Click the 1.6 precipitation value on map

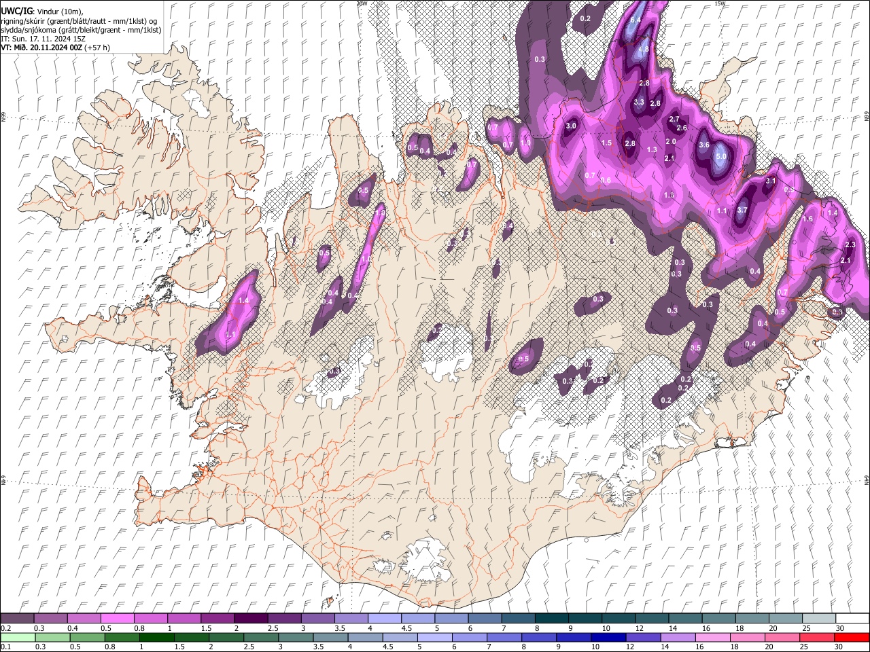click(807, 219)
